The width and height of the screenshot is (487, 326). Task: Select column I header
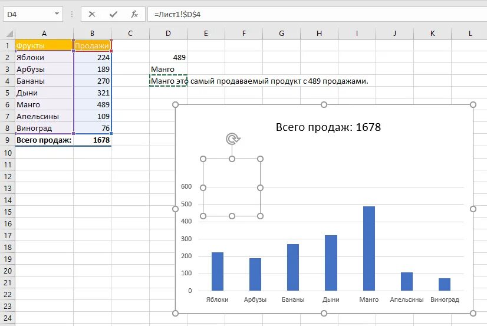[x=357, y=33]
